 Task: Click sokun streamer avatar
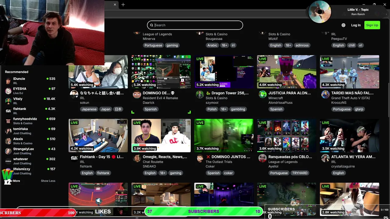point(74,94)
